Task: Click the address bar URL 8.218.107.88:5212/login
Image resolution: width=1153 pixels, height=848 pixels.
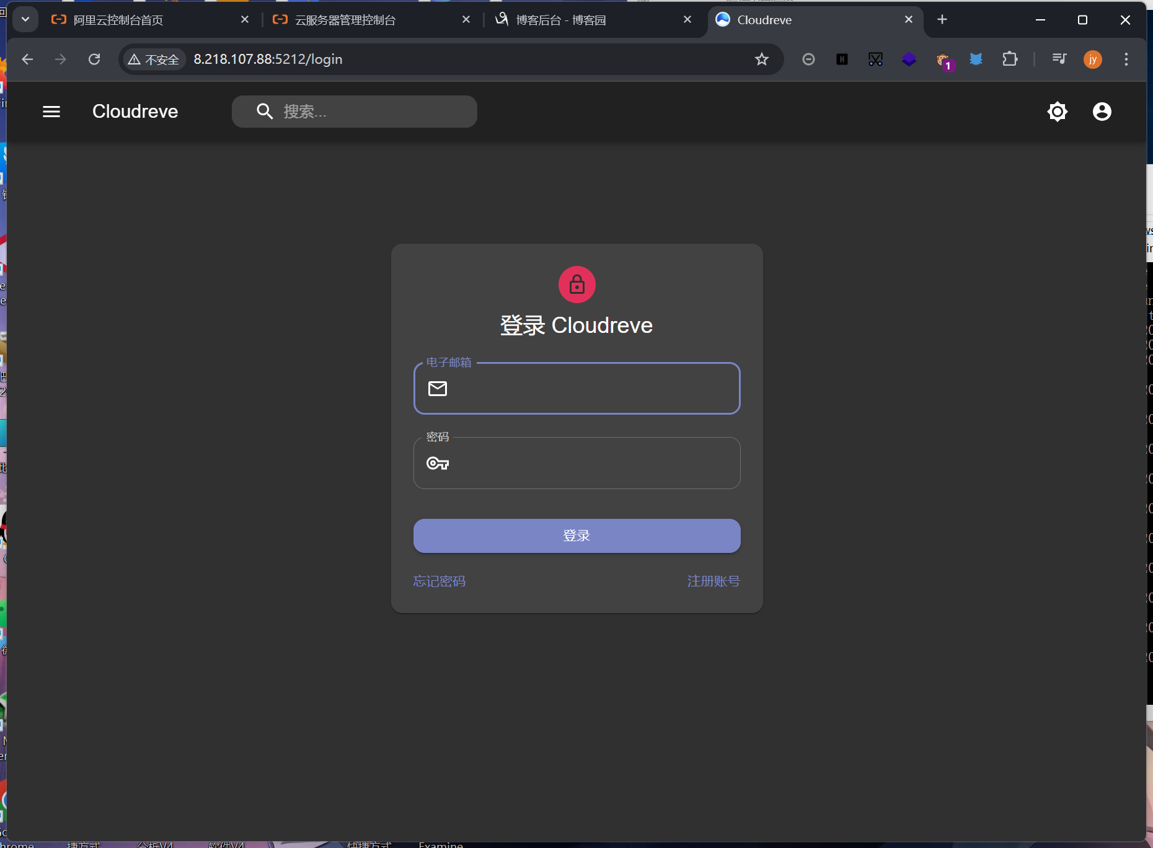Action: (x=268, y=60)
